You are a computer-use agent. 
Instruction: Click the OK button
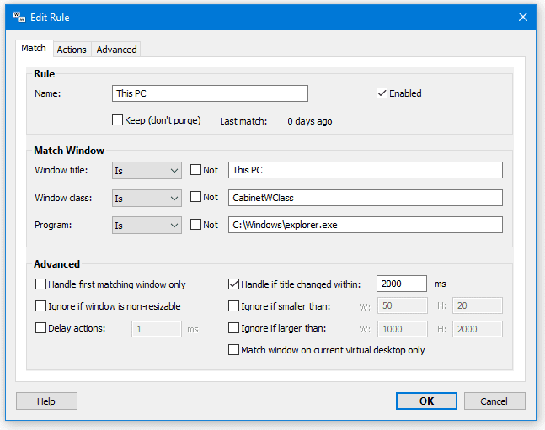click(x=427, y=401)
